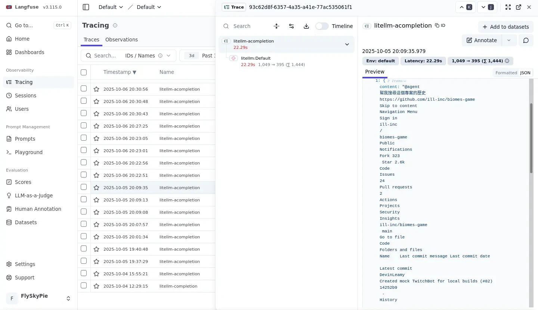Enable the Timeline toggle

(x=322, y=26)
